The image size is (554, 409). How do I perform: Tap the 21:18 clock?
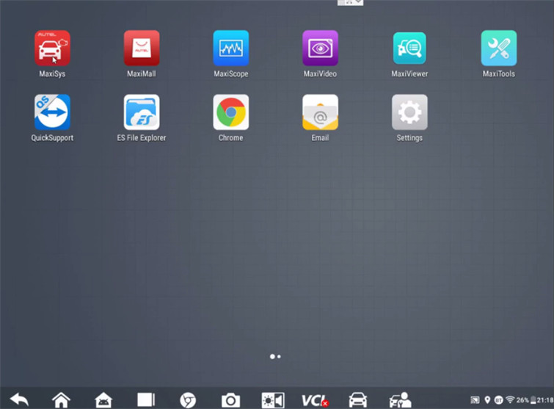pyautogui.click(x=545, y=400)
